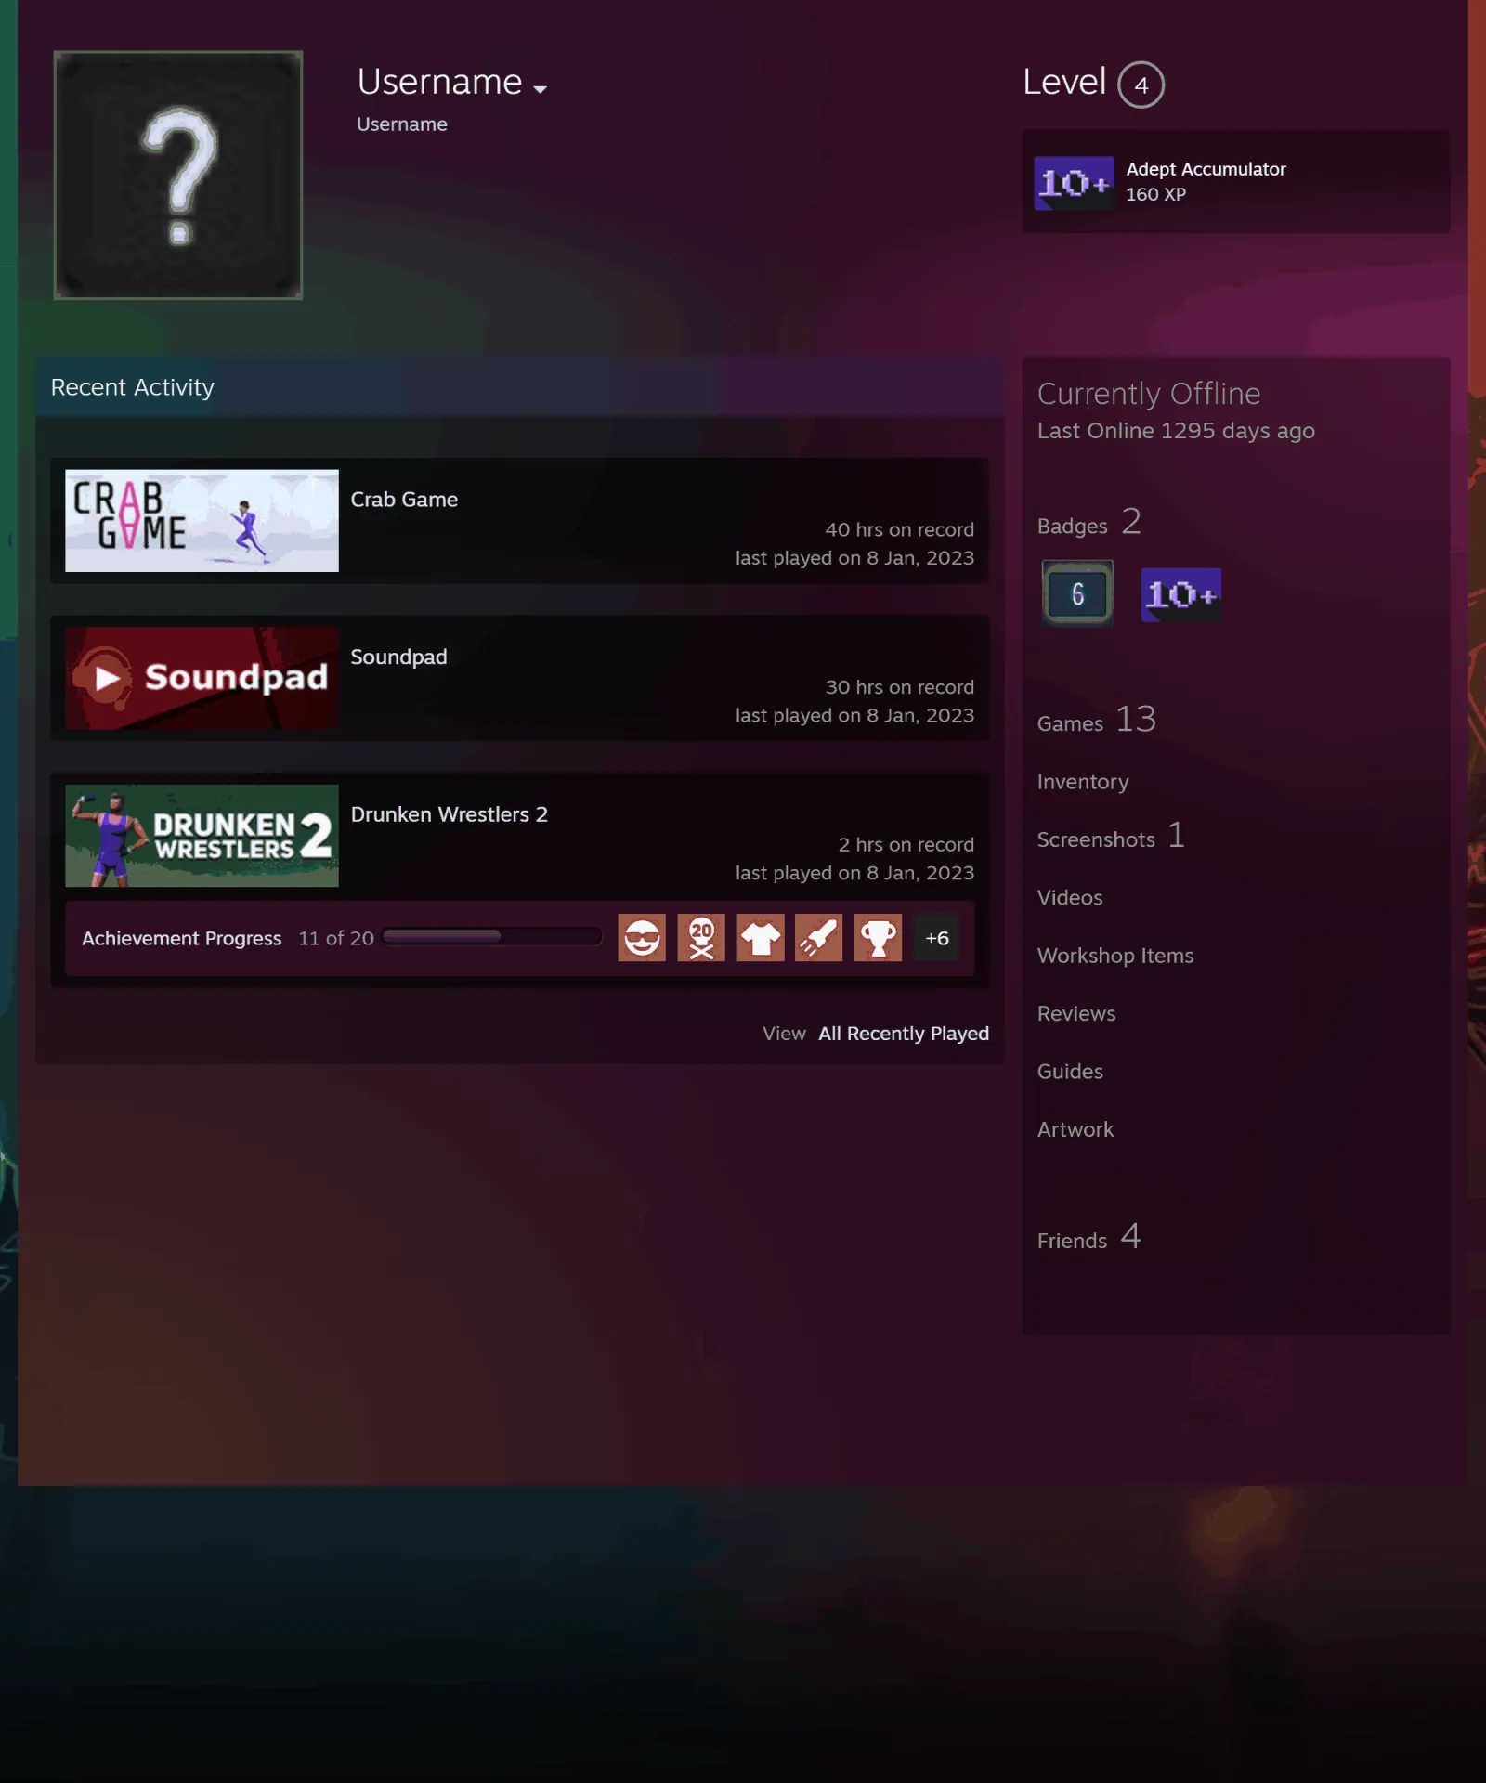Click the level 6 badge icon

[1077, 594]
